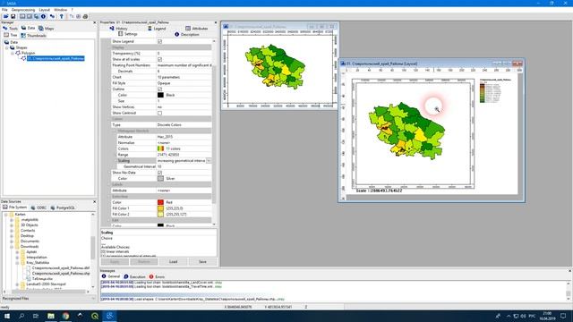Screen dimensions: 573x322
Task: Collapse the Shapes tree node
Action: click(x=6, y=47)
